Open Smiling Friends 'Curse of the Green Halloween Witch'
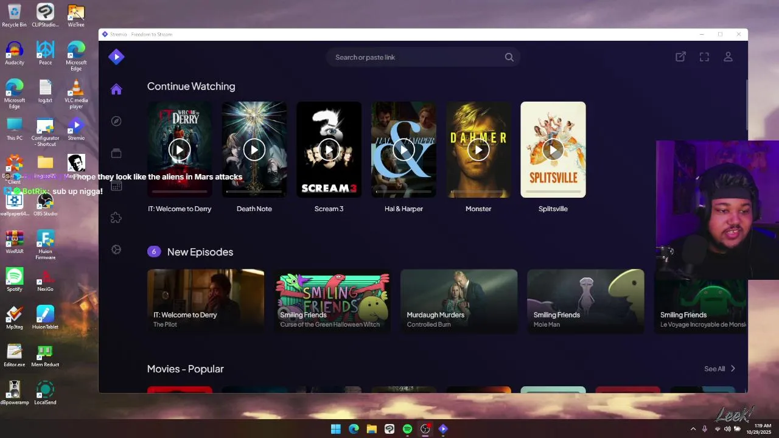The image size is (779, 438). coord(332,301)
